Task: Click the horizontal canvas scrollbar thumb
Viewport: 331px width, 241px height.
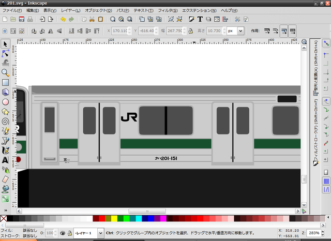Action: [x=147, y=211]
